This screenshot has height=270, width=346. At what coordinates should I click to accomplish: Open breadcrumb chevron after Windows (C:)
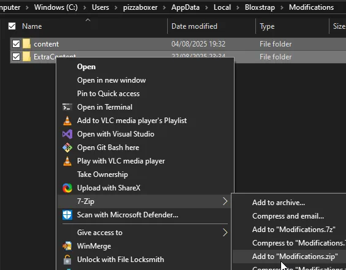tap(85, 7)
